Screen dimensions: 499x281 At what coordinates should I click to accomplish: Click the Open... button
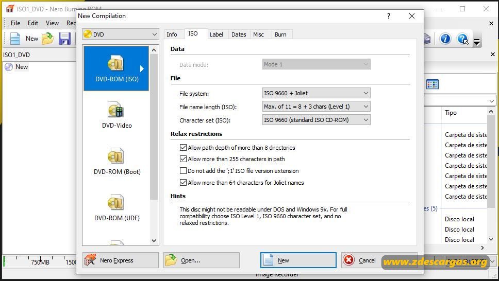coord(202,260)
